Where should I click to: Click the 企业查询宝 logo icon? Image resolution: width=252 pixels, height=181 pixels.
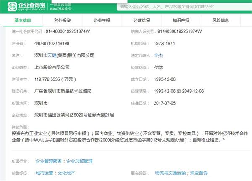pyautogui.click(x=12, y=7)
